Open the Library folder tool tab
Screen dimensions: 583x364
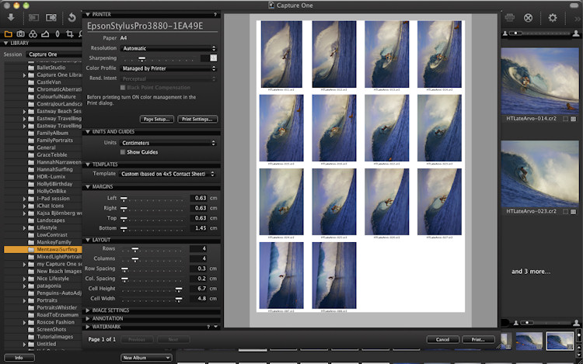pos(9,34)
